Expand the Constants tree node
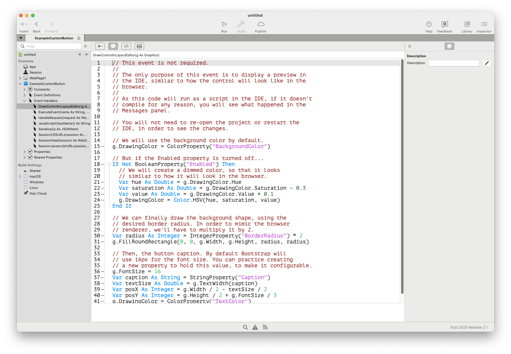This screenshot has width=511, height=354. tap(24, 89)
